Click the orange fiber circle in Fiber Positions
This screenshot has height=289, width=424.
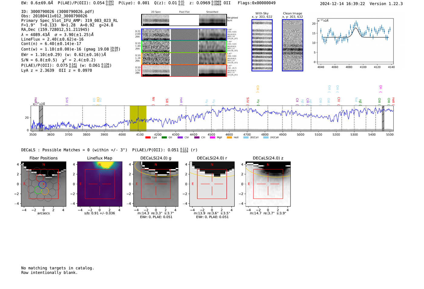(45, 191)
